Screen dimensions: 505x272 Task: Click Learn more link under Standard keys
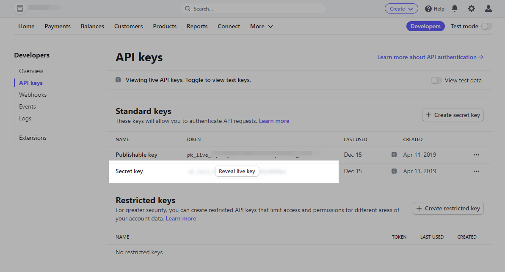[274, 121]
